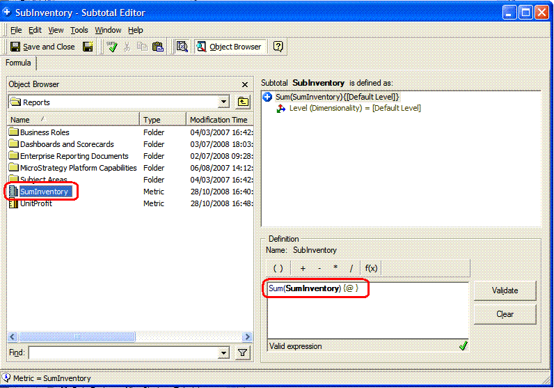The image size is (554, 388).
Task: Click the Paste clipboard icon
Action: point(157,47)
